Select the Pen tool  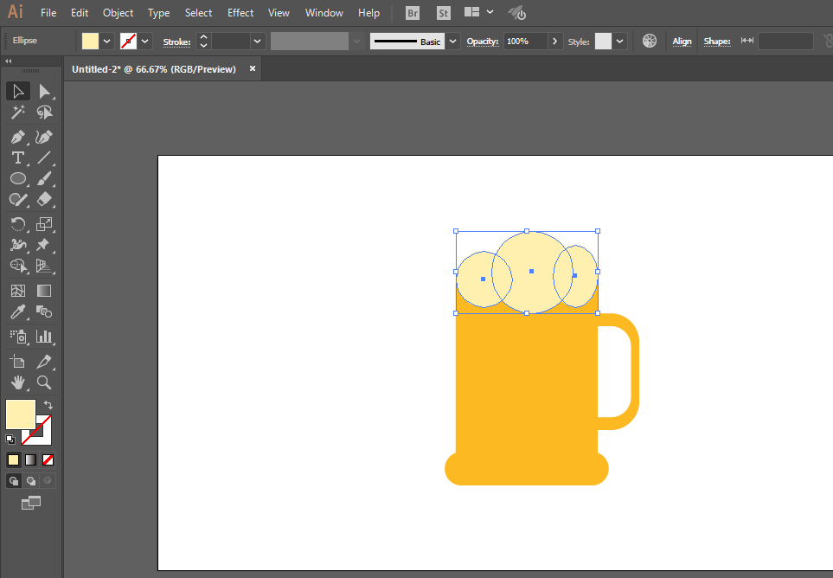(x=17, y=137)
